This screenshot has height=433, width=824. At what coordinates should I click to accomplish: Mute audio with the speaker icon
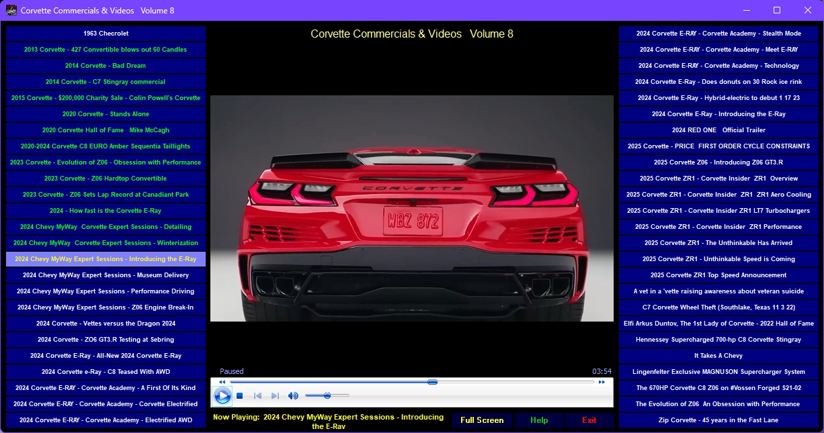coord(293,396)
